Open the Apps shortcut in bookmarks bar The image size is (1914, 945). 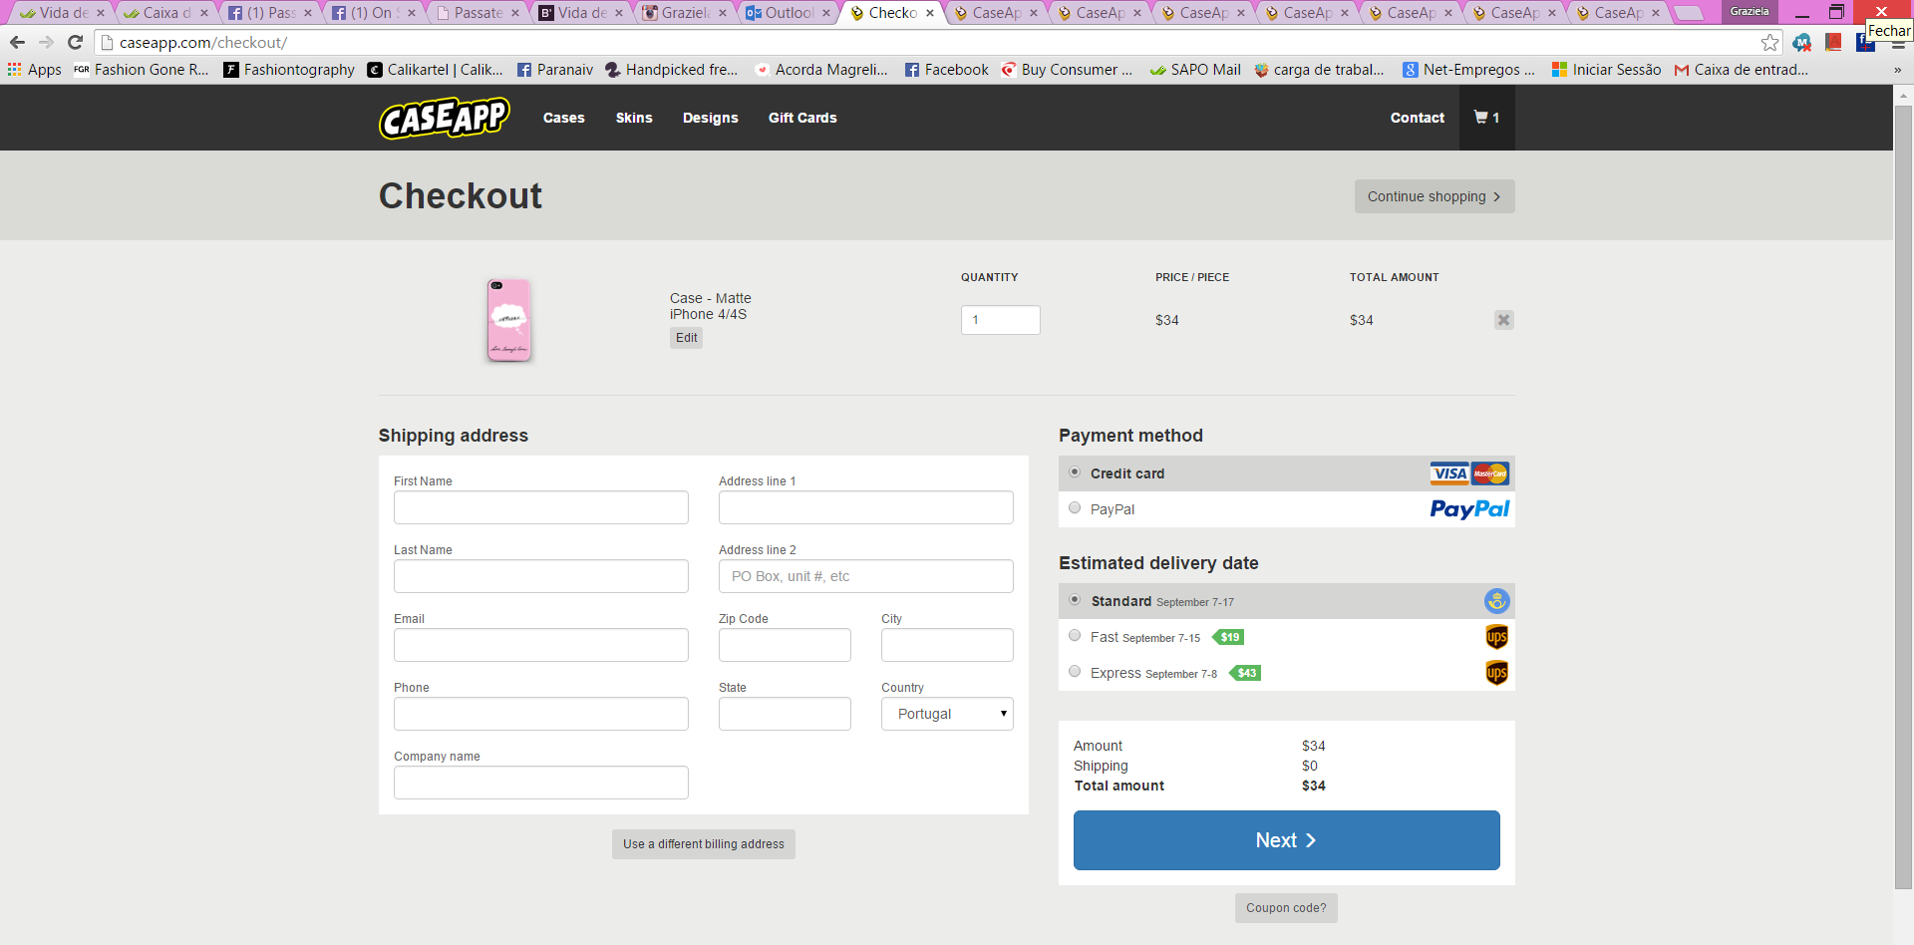tap(35, 70)
